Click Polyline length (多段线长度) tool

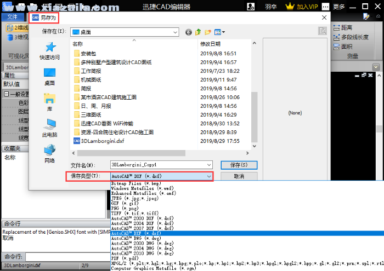point(351,37)
